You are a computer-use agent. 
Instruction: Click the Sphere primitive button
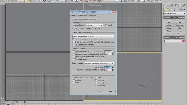pos(169,25)
